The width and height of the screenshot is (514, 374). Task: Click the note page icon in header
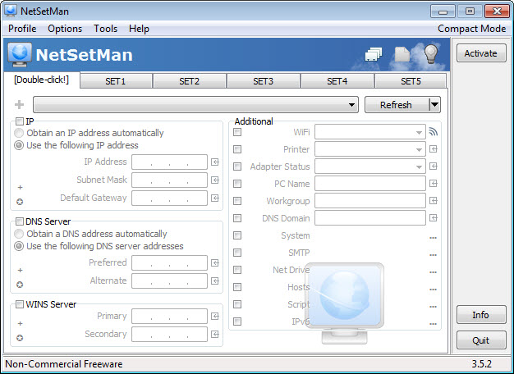pos(402,54)
